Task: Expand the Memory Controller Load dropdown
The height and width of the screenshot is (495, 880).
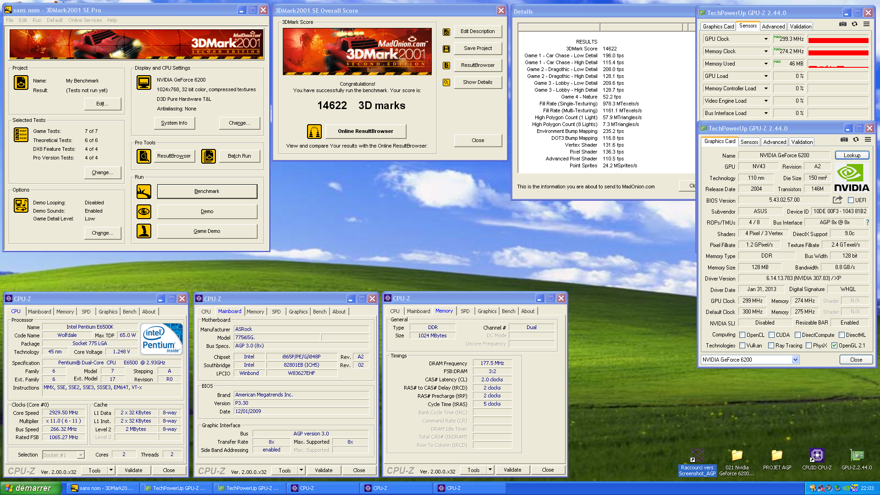Action: pyautogui.click(x=766, y=88)
